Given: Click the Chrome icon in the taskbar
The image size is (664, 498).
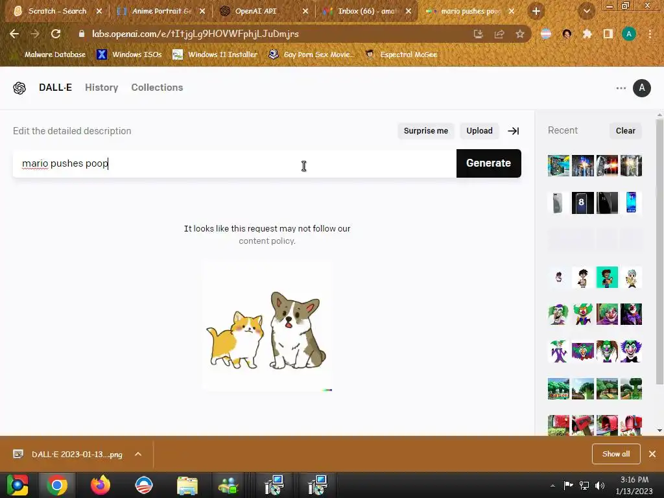Looking at the screenshot, I should [57, 485].
